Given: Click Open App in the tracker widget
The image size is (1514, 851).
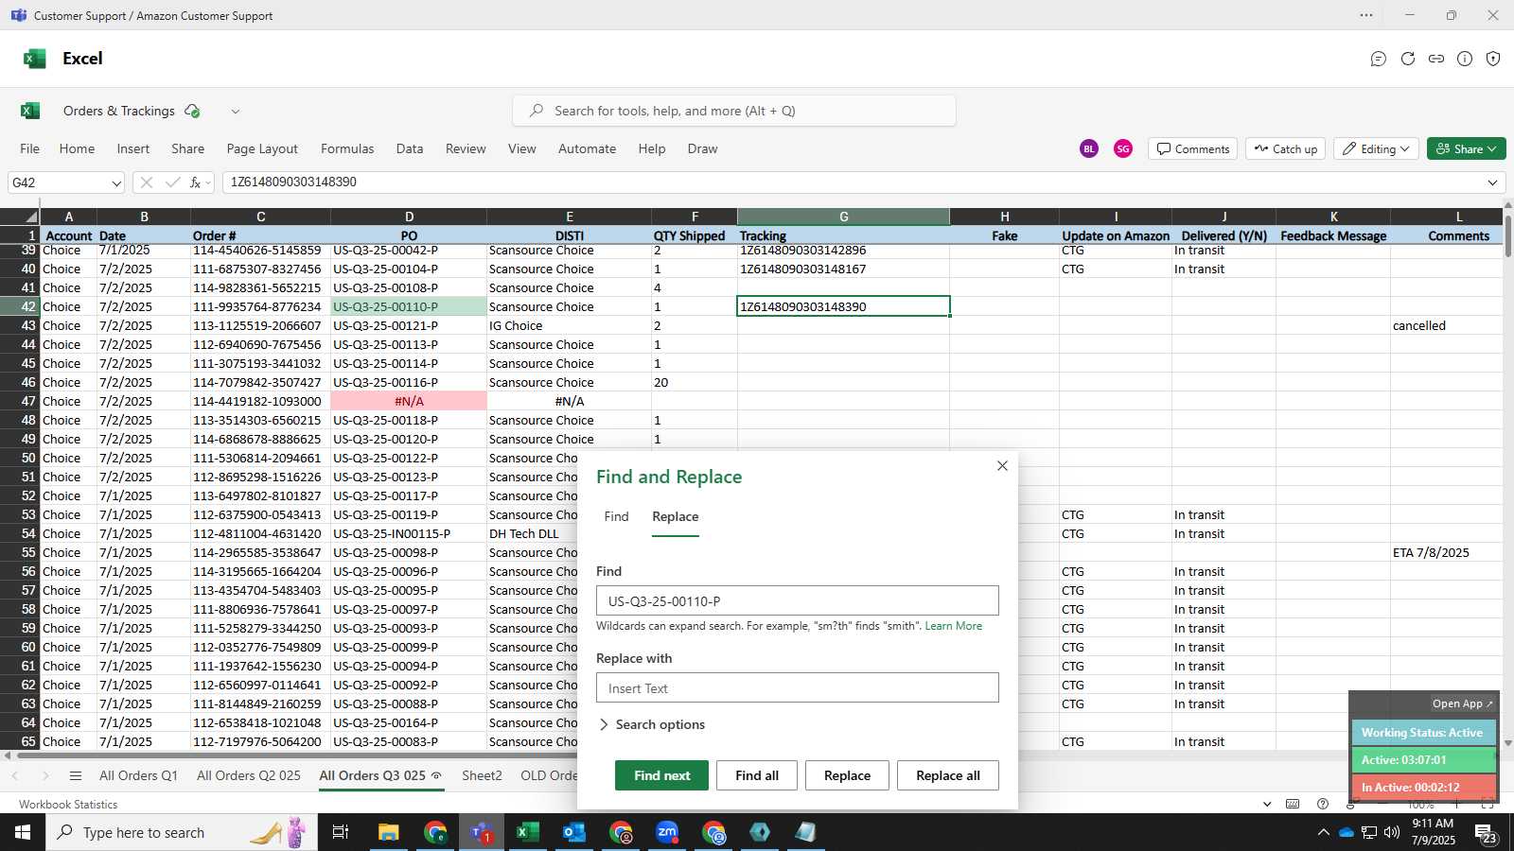Looking at the screenshot, I should click(1462, 703).
